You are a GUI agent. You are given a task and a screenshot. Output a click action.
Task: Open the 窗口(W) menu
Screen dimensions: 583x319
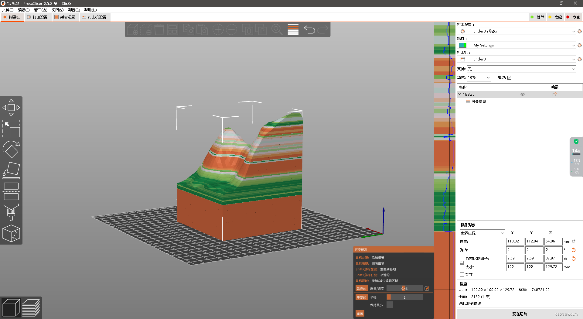coord(40,10)
